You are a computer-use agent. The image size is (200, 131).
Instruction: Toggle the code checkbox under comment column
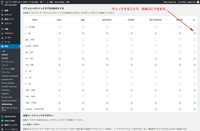point(132,90)
